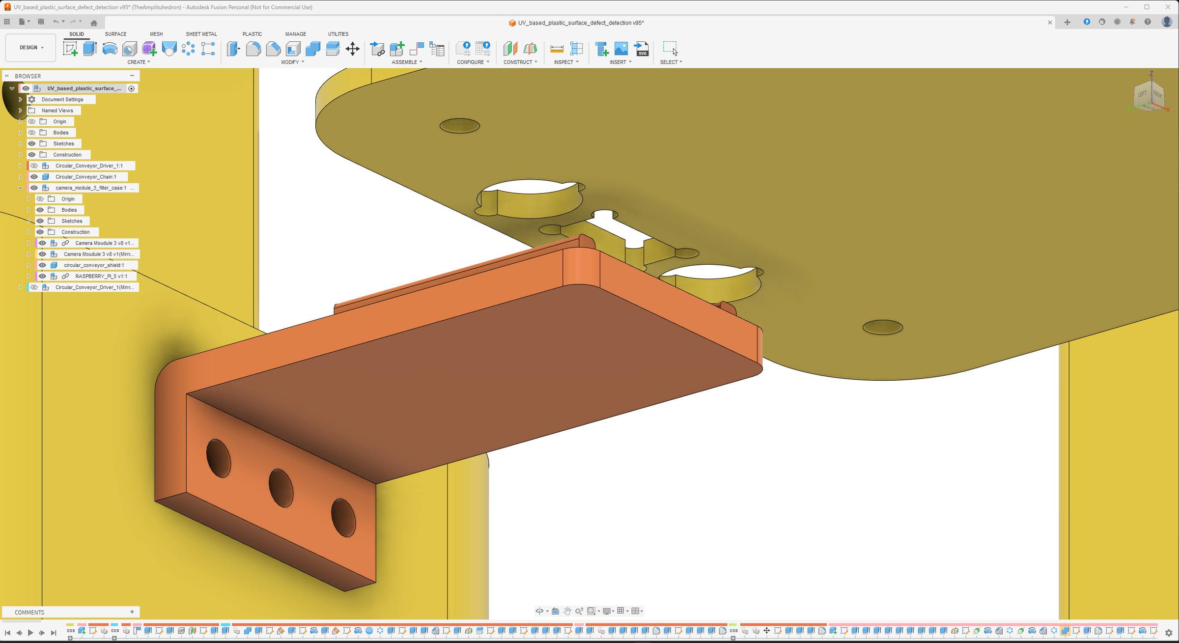Expand the Named Views node
The height and width of the screenshot is (643, 1179).
(x=20, y=111)
